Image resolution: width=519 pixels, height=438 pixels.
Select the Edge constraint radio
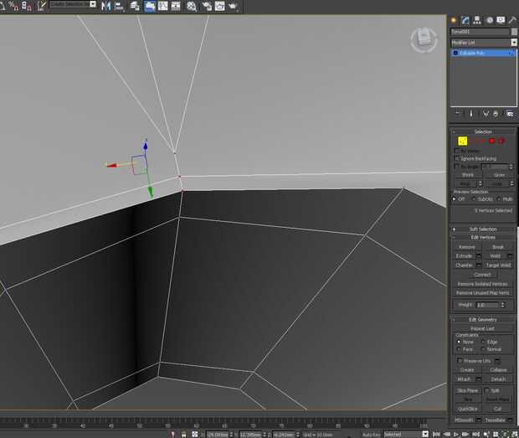[x=484, y=342]
